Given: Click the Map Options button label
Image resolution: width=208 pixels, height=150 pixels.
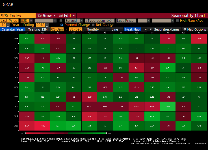Looking at the screenshot, I should [x=197, y=29].
